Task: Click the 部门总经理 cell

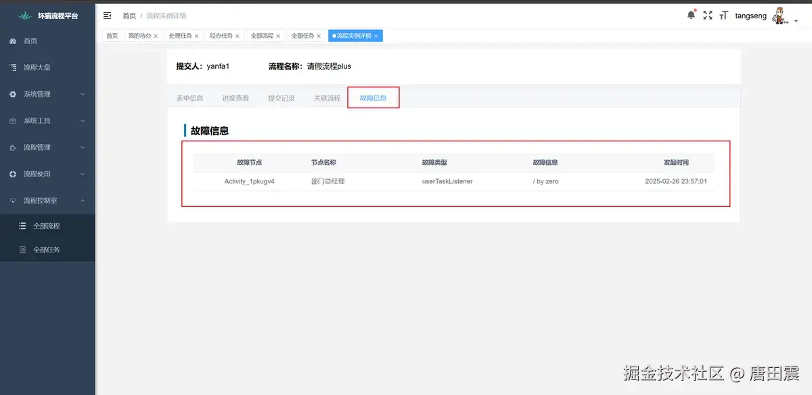Action: click(x=328, y=181)
